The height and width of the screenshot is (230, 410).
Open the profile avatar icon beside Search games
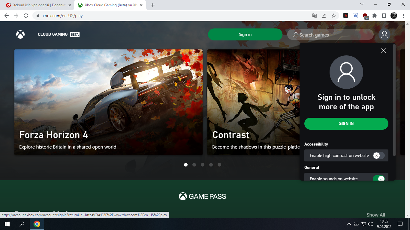384,35
